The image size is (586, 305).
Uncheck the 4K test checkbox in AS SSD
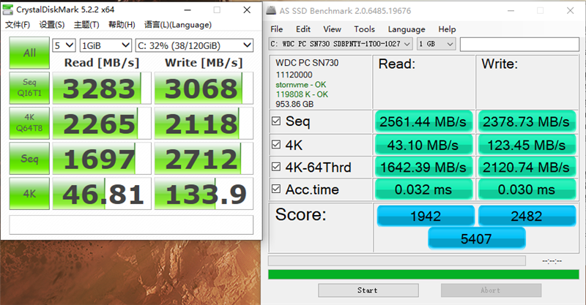tap(276, 145)
